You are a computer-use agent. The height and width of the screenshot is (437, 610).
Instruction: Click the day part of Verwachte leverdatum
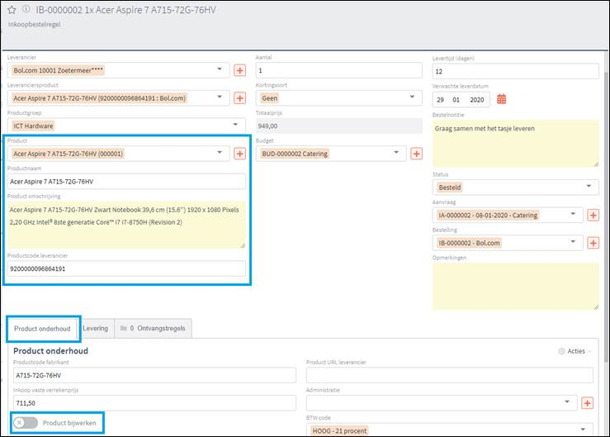(441, 100)
